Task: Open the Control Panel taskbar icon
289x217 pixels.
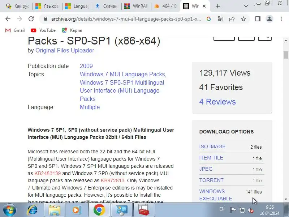Action: coord(121,210)
